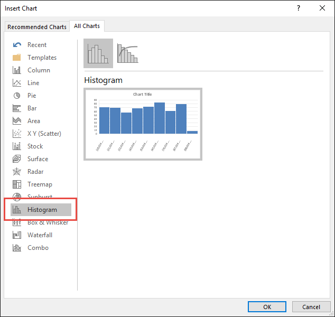
Task: Click the X Y (Scatter) chart icon
Action: [x=17, y=134]
